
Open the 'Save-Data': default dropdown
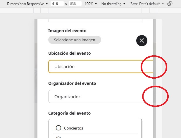pos(147,4)
